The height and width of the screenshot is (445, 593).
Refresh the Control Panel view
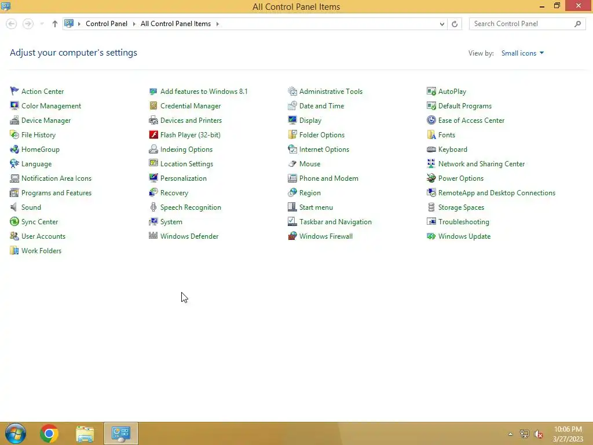[x=455, y=24]
